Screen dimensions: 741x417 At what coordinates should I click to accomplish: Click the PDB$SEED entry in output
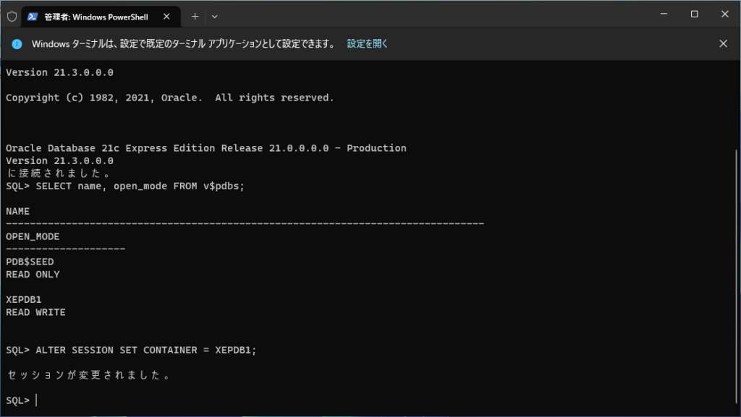(x=30, y=262)
